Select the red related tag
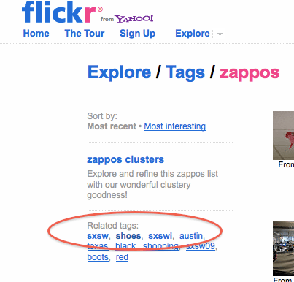 tap(122, 257)
